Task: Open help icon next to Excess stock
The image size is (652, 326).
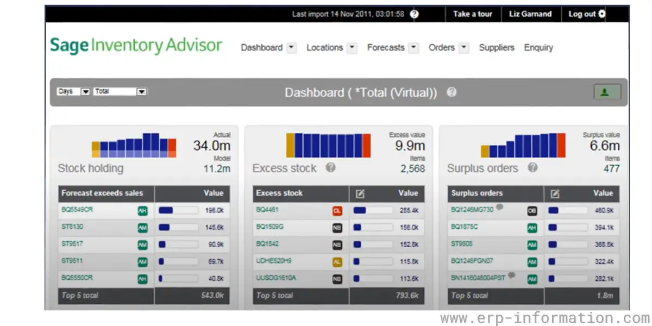Action: tap(330, 167)
